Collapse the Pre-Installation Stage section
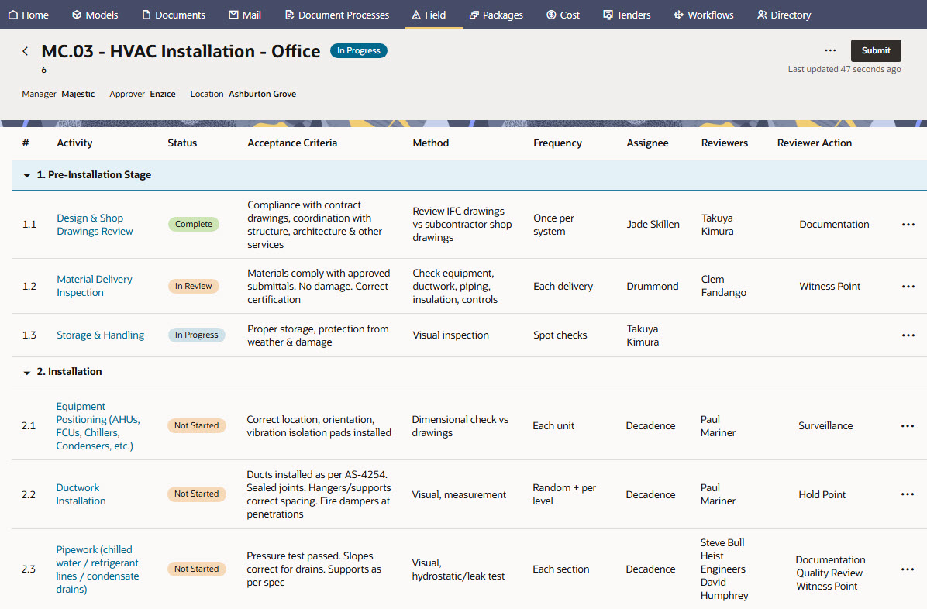Image resolution: width=927 pixels, height=609 pixels. pyautogui.click(x=27, y=176)
